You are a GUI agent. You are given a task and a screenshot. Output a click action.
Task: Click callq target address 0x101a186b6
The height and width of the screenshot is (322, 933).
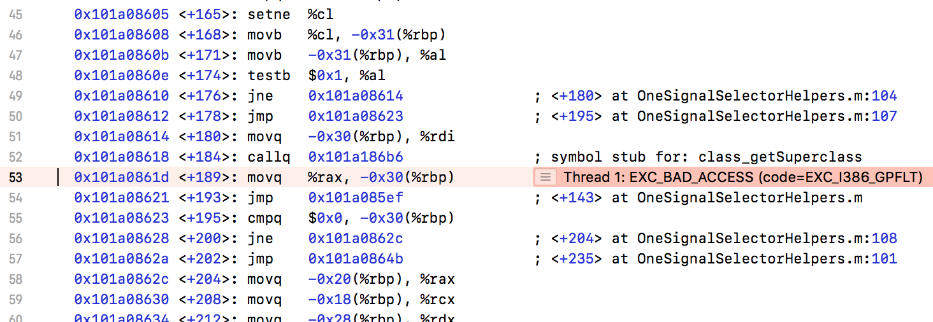click(x=356, y=157)
